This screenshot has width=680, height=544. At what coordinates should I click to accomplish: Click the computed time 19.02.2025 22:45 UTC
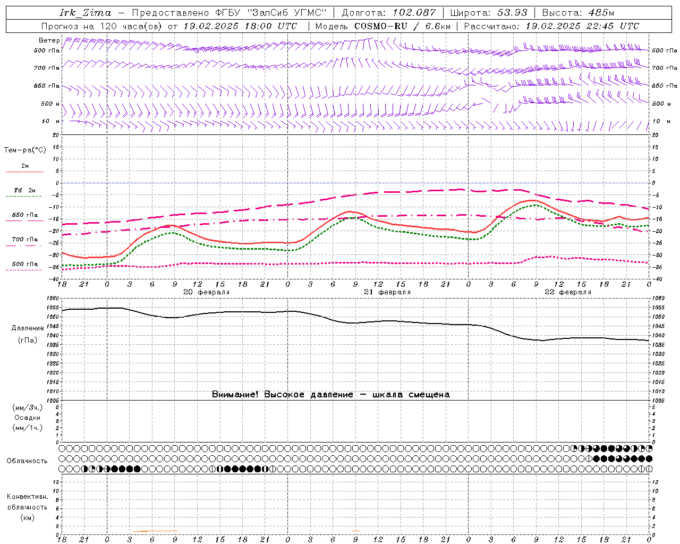point(582,26)
